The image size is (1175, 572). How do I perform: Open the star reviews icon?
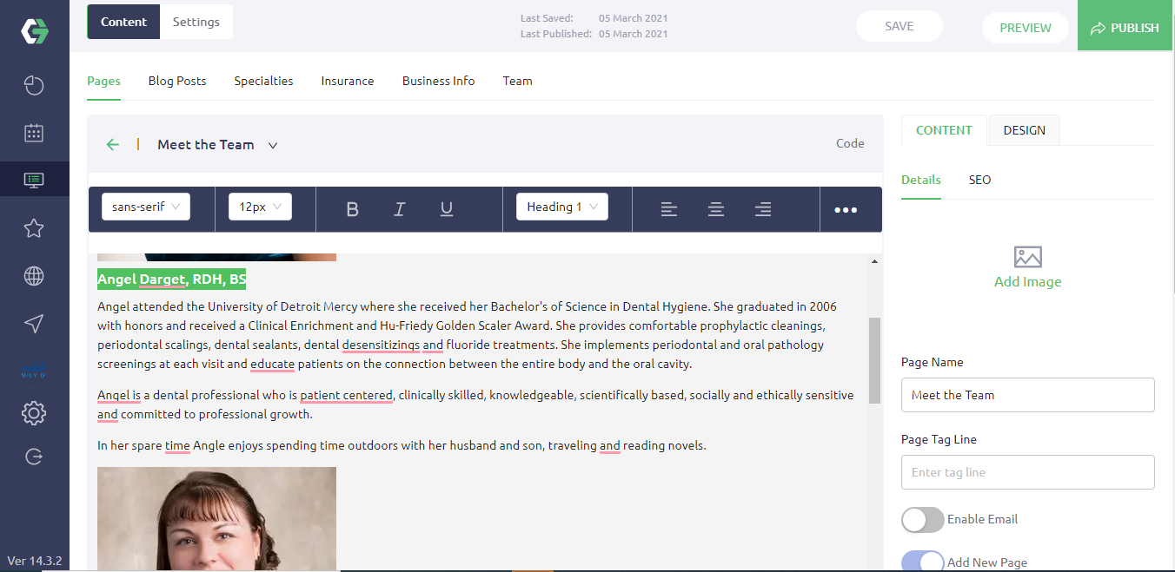(34, 228)
